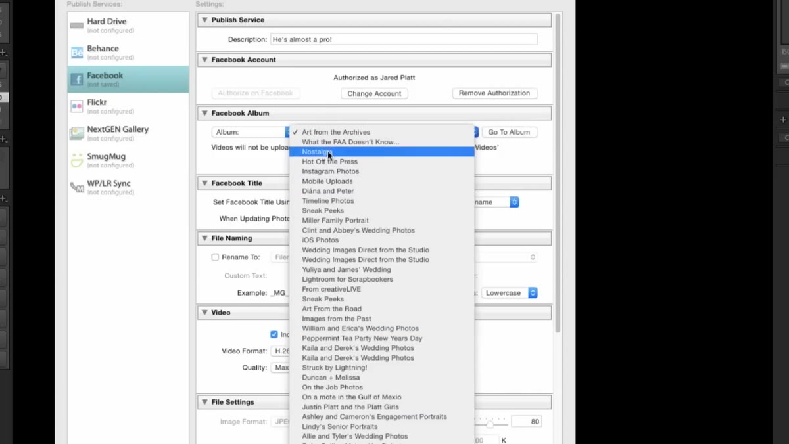The image size is (789, 444).
Task: Open the Set Facebook Title Using dropdown
Action: tap(496, 202)
